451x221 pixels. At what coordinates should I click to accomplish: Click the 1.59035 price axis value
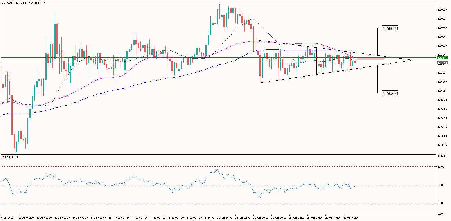443,19
